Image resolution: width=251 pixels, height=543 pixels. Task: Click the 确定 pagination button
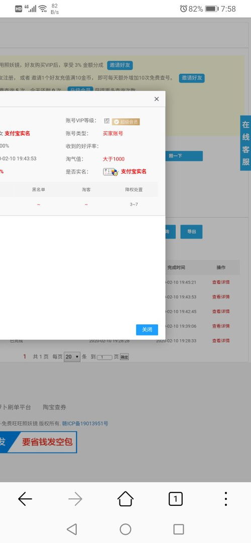click(124, 357)
